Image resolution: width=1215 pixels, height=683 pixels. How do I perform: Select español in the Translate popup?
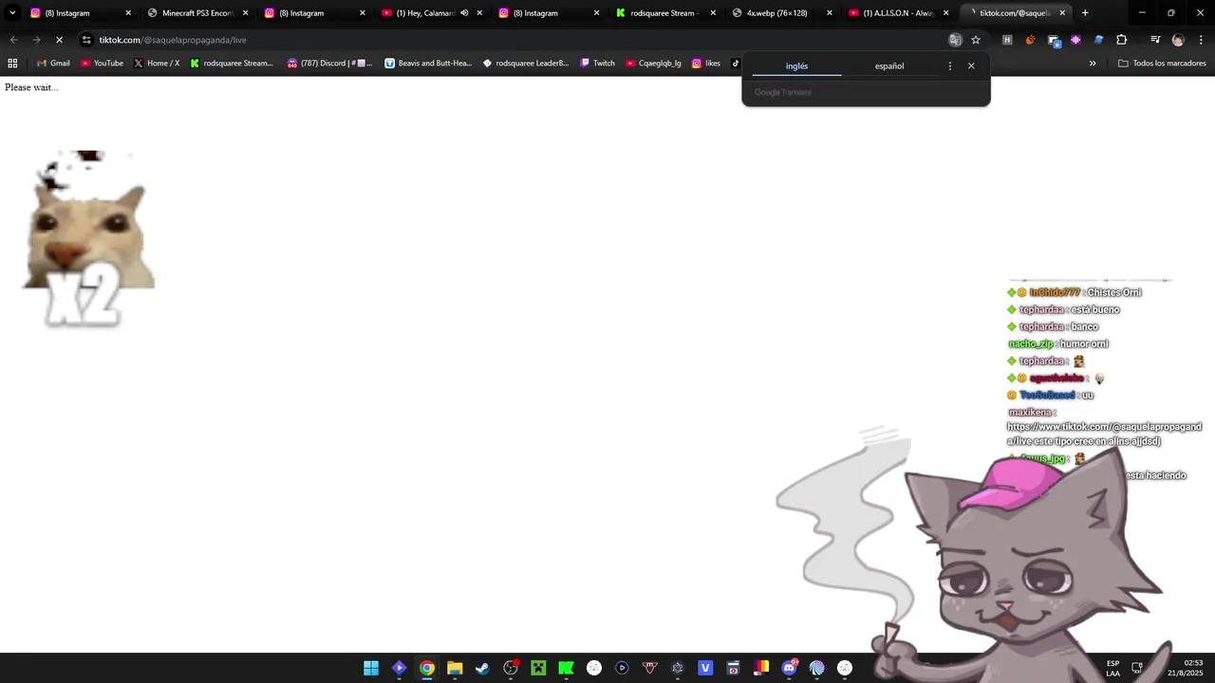tap(889, 66)
